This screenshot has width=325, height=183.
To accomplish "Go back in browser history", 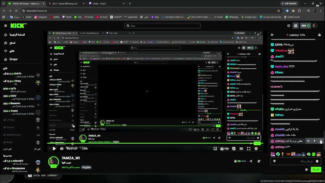I will pos(4,11).
